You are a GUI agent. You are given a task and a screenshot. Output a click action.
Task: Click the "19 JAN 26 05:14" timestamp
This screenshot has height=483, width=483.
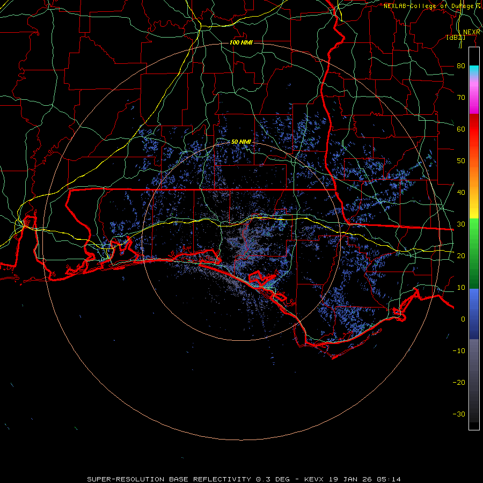(x=365, y=479)
